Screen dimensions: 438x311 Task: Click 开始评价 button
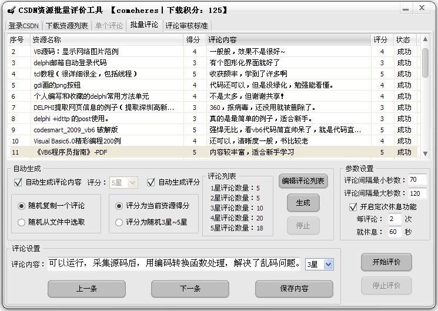(x=386, y=262)
